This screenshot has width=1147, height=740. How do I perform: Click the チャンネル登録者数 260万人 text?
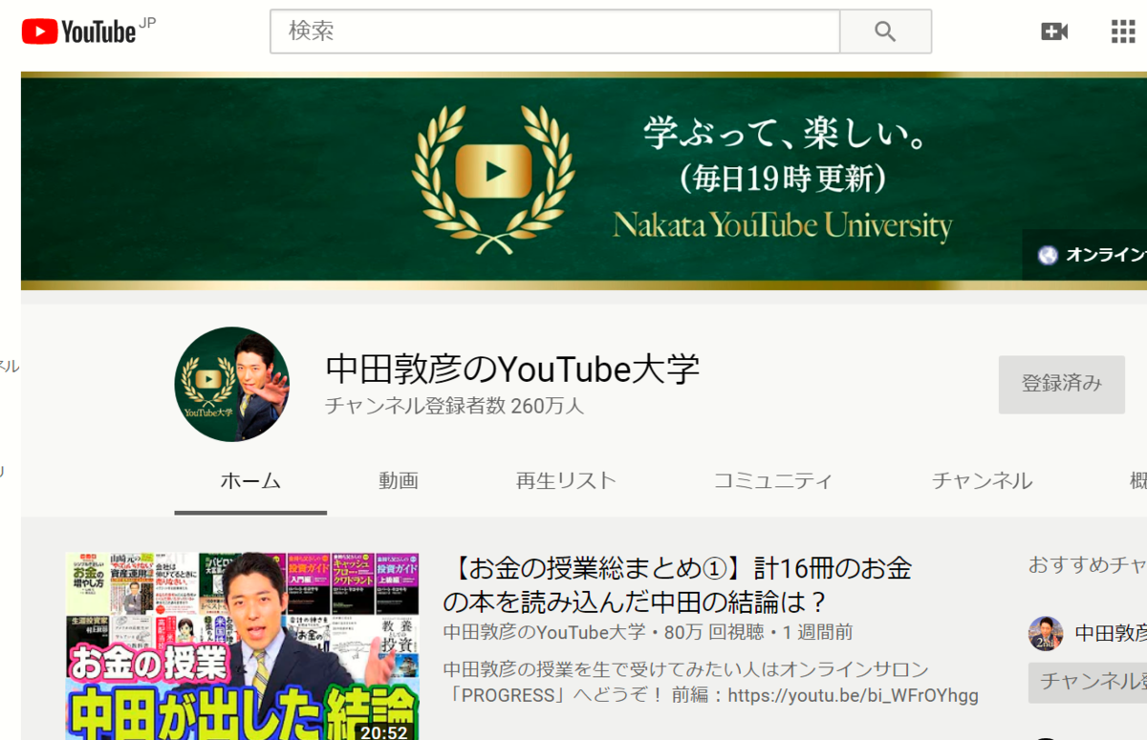coord(454,406)
